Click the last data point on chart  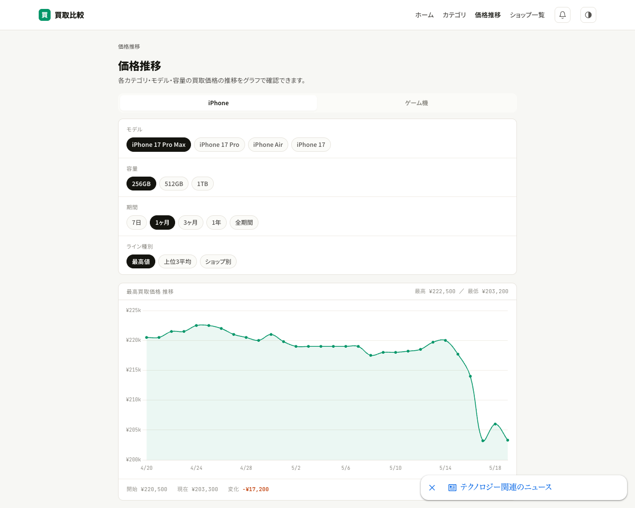pos(508,440)
